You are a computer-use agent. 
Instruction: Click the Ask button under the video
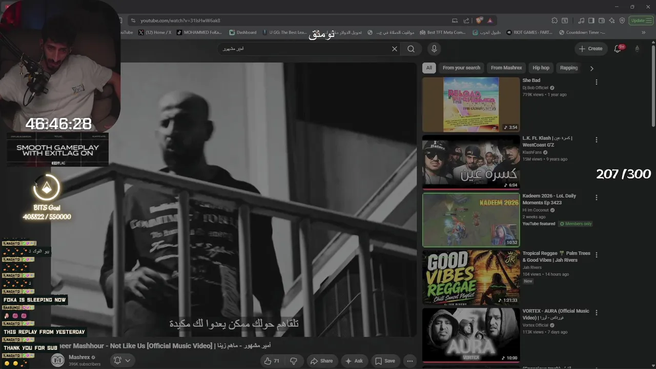354,361
